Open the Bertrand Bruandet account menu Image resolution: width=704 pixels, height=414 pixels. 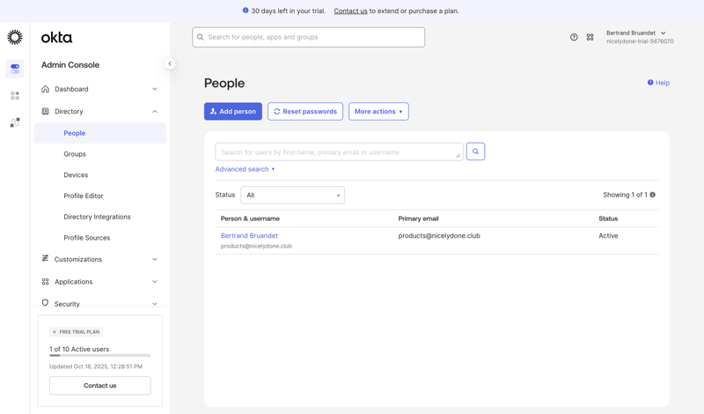point(640,37)
